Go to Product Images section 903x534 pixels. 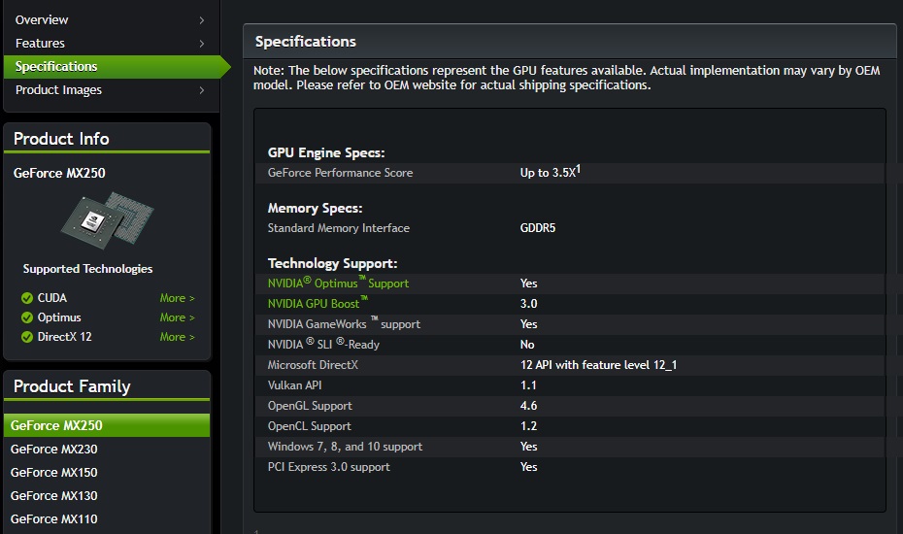point(58,90)
